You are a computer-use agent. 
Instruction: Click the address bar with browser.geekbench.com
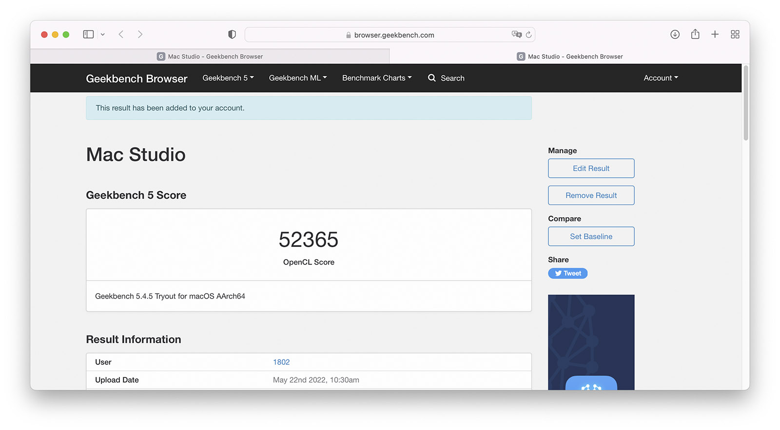click(x=390, y=35)
